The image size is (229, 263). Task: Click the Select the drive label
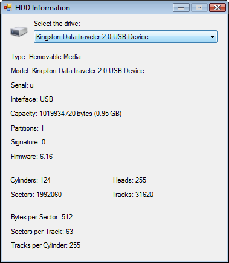click(x=57, y=24)
